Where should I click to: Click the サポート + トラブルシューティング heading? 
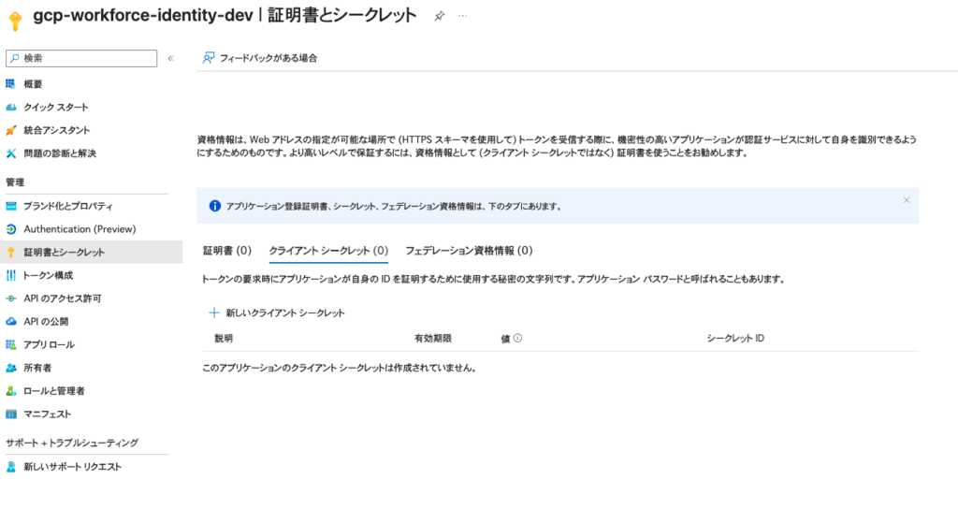click(x=72, y=443)
